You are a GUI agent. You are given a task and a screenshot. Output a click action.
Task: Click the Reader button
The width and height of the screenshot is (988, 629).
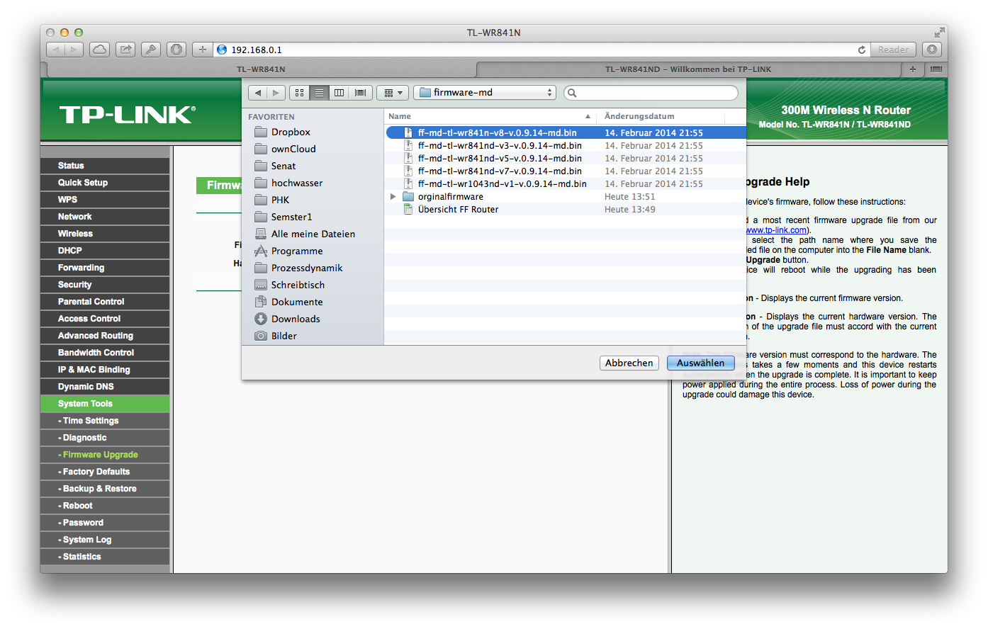[893, 50]
